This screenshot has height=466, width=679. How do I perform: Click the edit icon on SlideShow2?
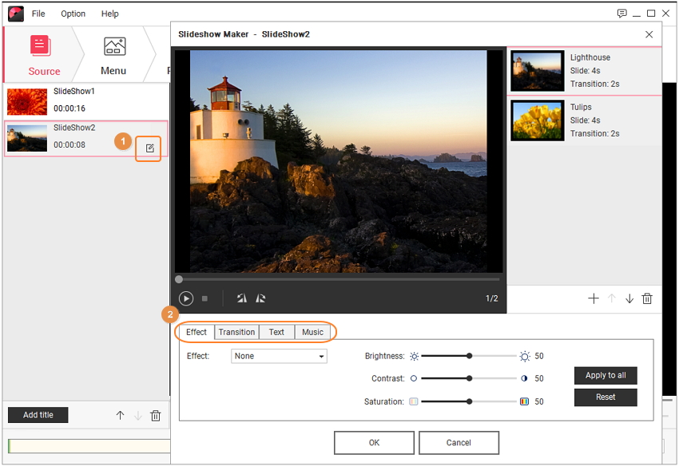[149, 148]
